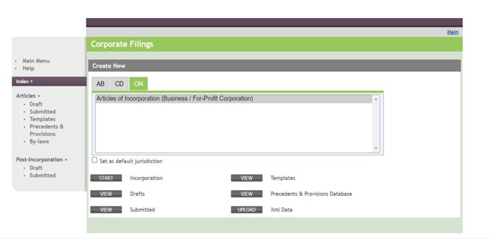Expand the Index section header
This screenshot has width=491, height=239.
49,81
